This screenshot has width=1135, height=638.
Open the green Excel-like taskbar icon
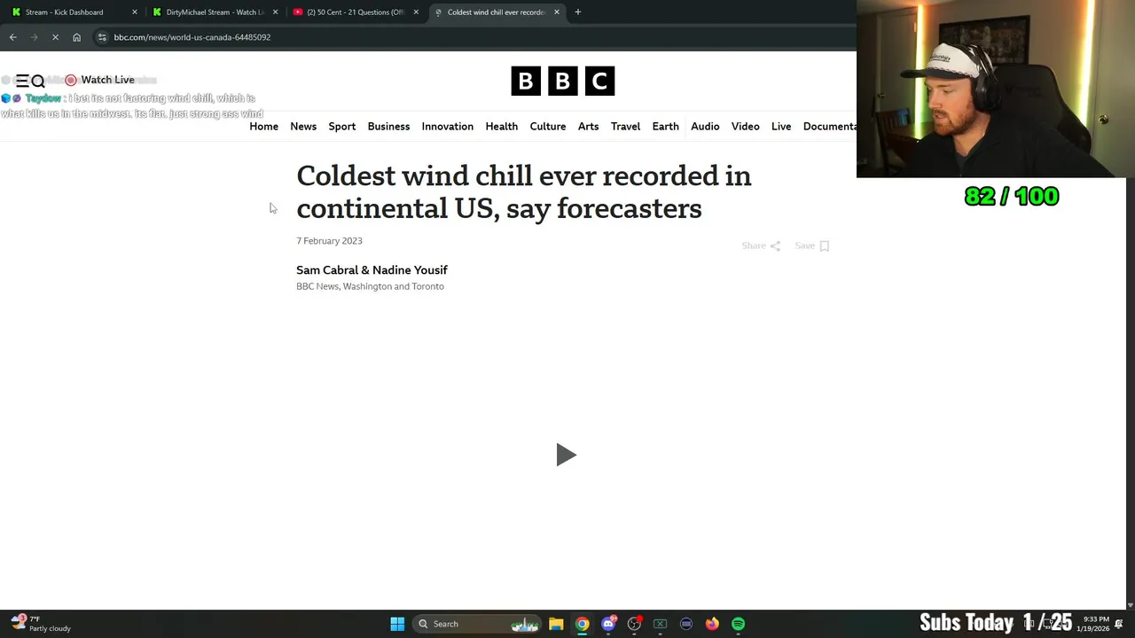pyautogui.click(x=660, y=624)
